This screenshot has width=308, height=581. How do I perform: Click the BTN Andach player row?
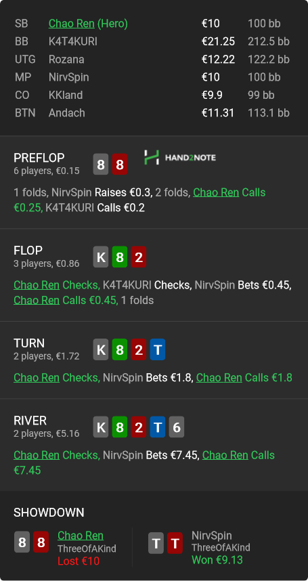pos(154,112)
